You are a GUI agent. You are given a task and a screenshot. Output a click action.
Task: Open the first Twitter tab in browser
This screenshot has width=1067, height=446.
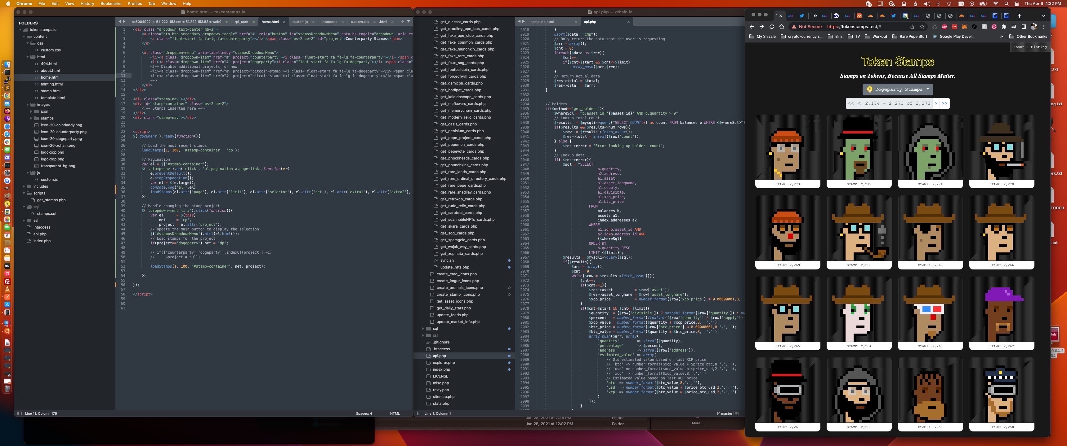801,16
